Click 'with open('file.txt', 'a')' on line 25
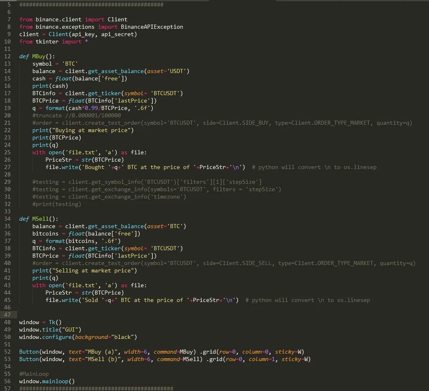Viewport: 429px width, 391px height. (x=75, y=153)
